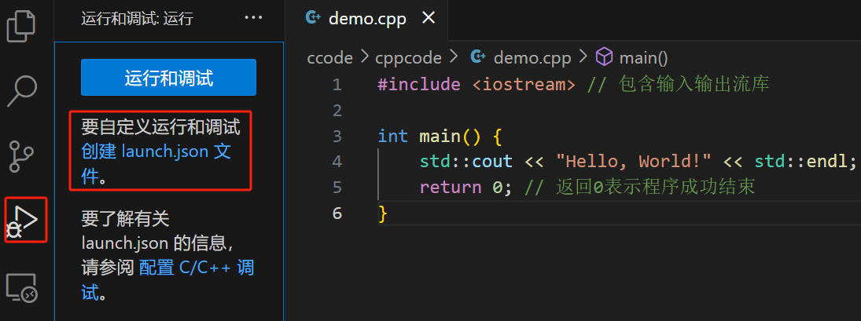Open the Source Control view icon
The width and height of the screenshot is (861, 321).
pos(23,155)
